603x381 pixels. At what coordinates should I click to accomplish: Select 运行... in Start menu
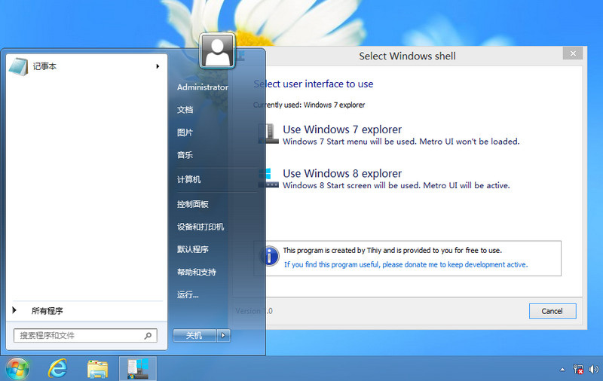pyautogui.click(x=188, y=295)
